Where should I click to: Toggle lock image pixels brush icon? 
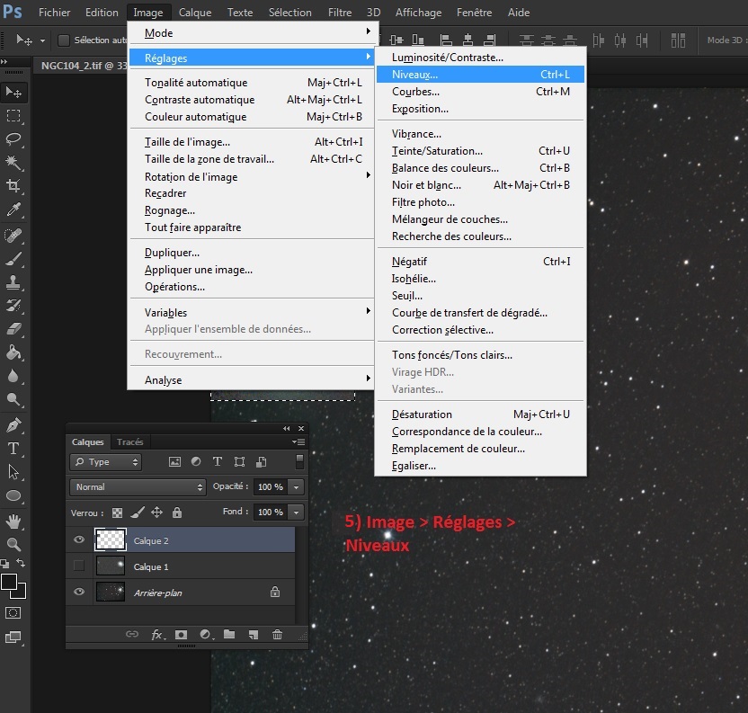[138, 512]
